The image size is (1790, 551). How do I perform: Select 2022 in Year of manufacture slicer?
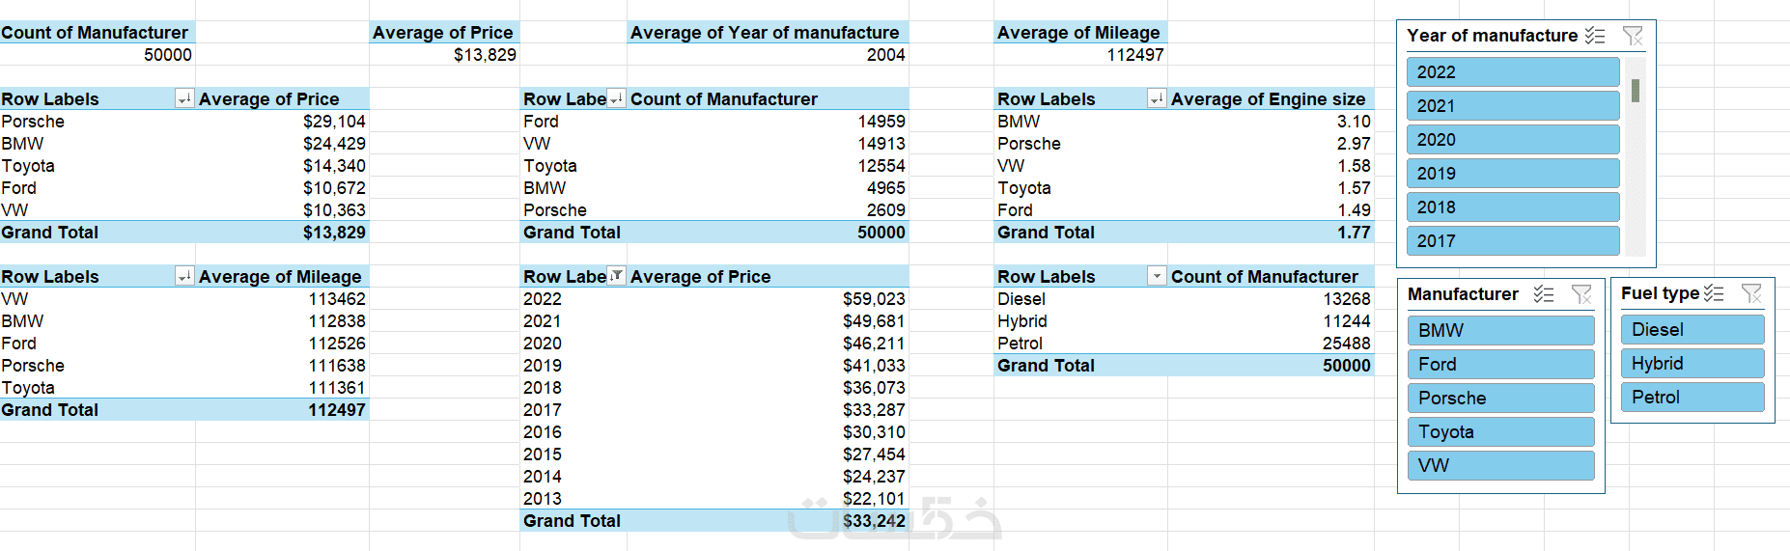pyautogui.click(x=1513, y=72)
